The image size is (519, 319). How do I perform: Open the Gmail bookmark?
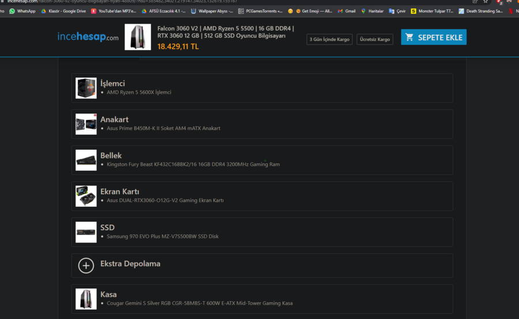click(347, 11)
